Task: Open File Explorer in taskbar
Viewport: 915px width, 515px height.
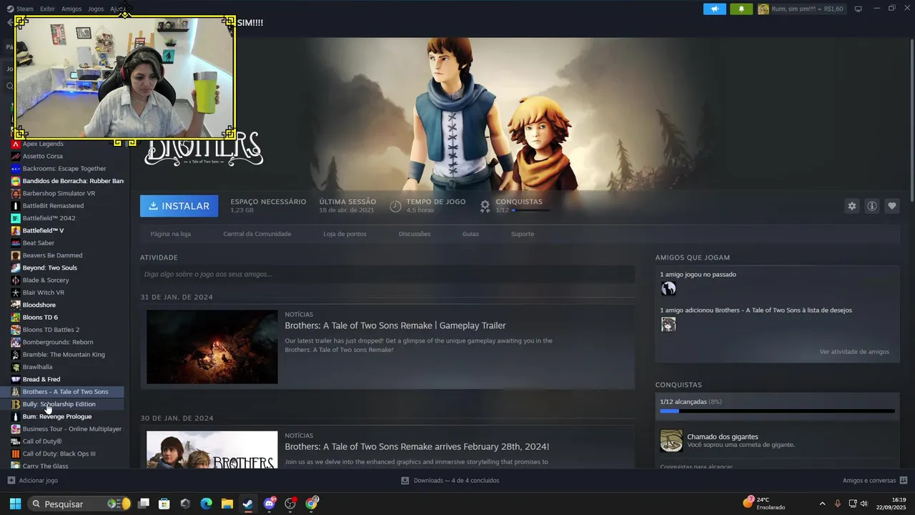Action: [227, 504]
